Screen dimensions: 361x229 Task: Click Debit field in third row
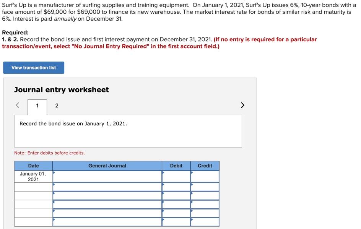(176, 196)
